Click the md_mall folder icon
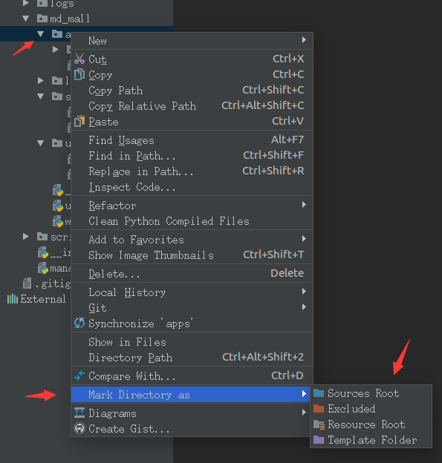 coord(42,19)
